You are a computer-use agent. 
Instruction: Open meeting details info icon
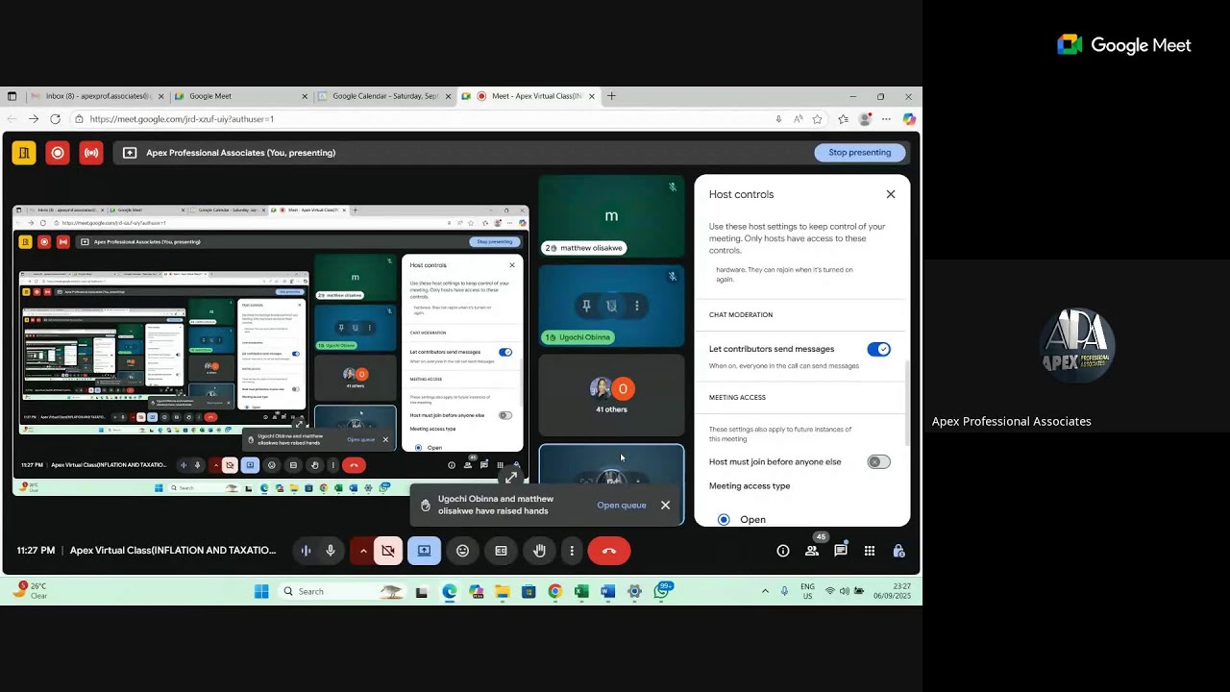(x=783, y=551)
